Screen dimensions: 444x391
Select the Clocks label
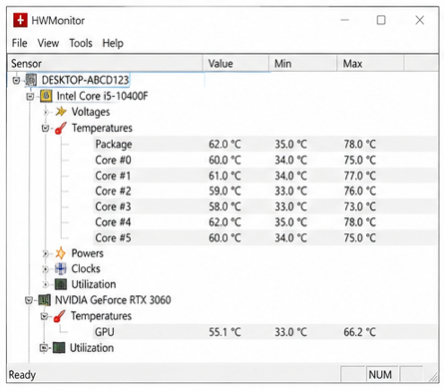(x=86, y=268)
